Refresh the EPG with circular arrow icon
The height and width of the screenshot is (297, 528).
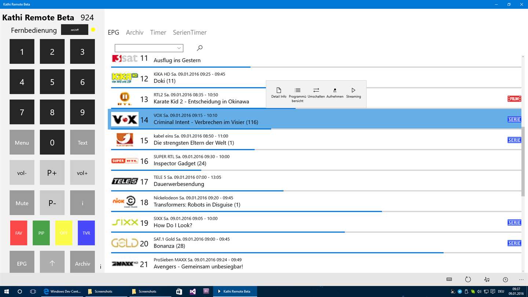[468, 279]
